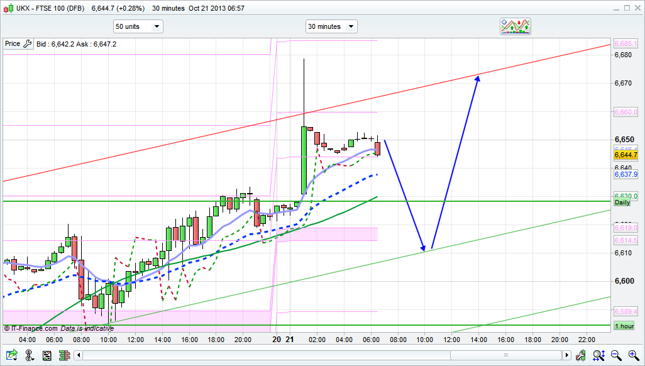Click the wrench icon beside Price
This screenshot has width=645, height=366.
click(x=27, y=44)
